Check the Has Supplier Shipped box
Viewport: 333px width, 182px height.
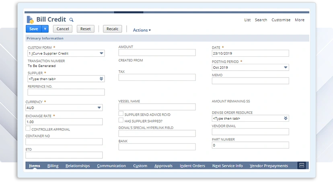(x=121, y=120)
